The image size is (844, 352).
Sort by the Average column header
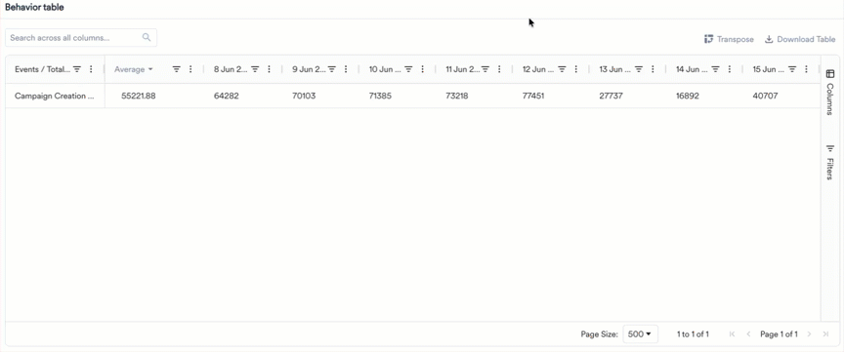tap(134, 69)
